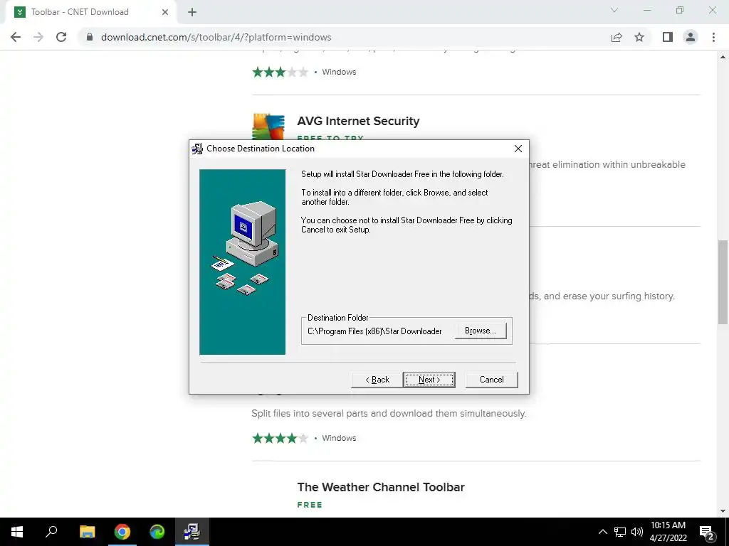The width and height of the screenshot is (729, 546).
Task: Reload the CNET Download page
Action: (61, 37)
